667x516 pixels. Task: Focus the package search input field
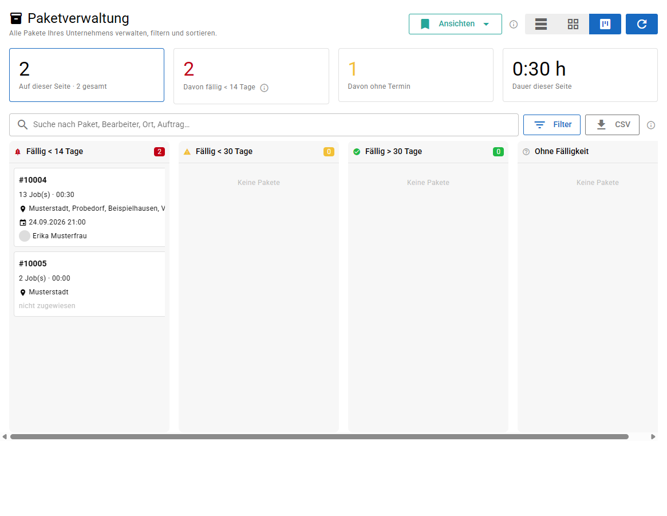264,125
